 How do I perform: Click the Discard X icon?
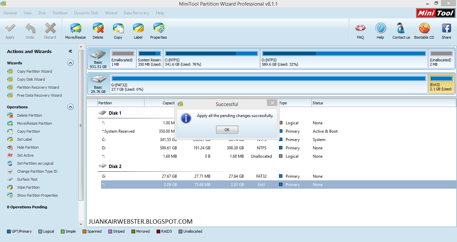(x=50, y=28)
